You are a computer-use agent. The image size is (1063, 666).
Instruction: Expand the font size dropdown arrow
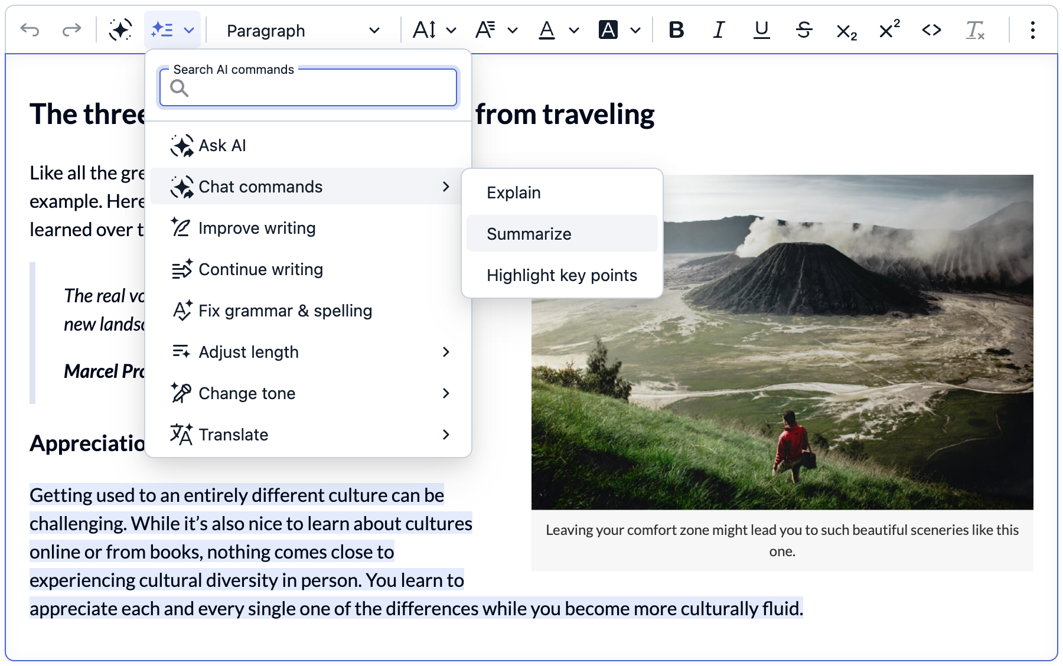point(451,30)
